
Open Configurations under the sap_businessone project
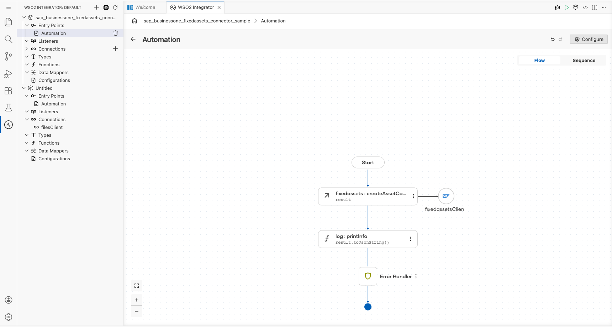(54, 80)
